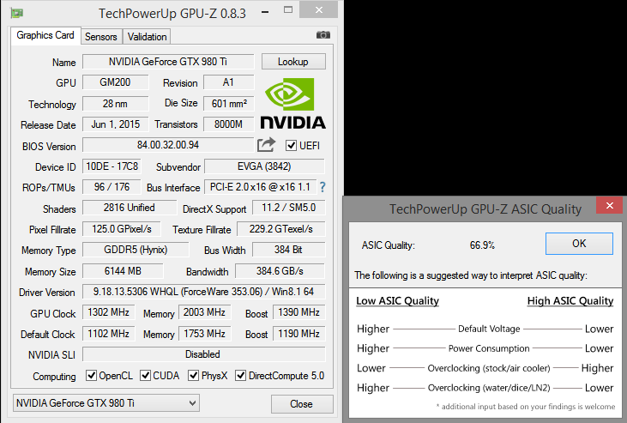This screenshot has width=627, height=423.
Task: Click the Shaders field 2816 Unified
Action: (130, 208)
